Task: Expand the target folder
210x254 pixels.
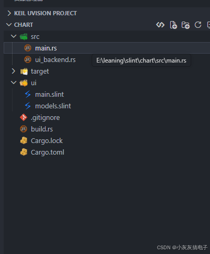Action: pos(14,71)
